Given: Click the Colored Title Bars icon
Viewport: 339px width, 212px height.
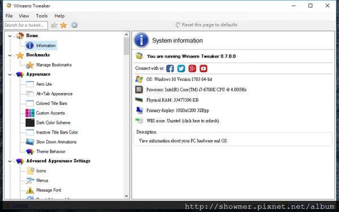Looking at the screenshot, I should 30,103.
